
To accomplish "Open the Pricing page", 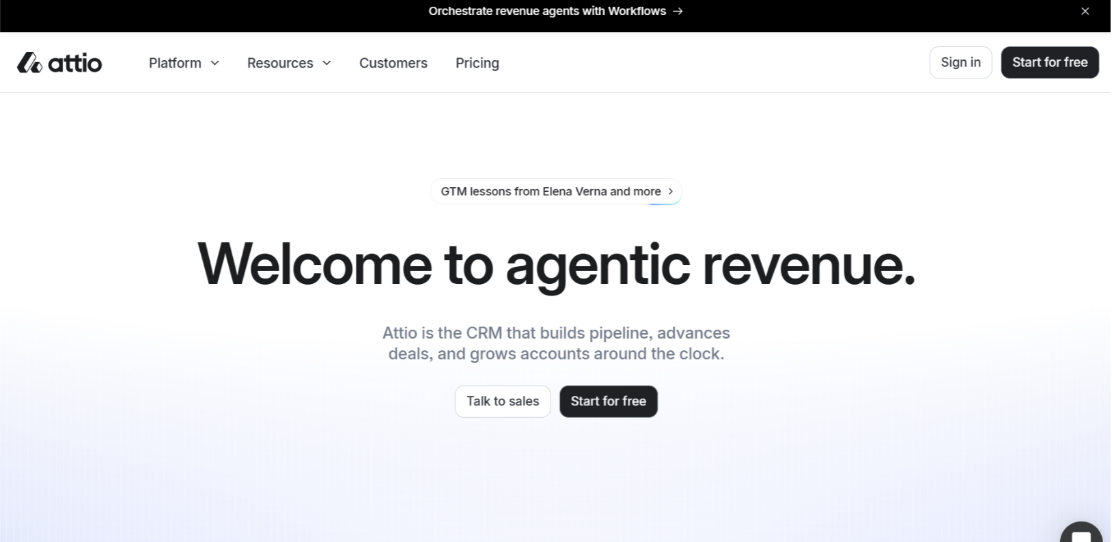I will click(x=477, y=63).
